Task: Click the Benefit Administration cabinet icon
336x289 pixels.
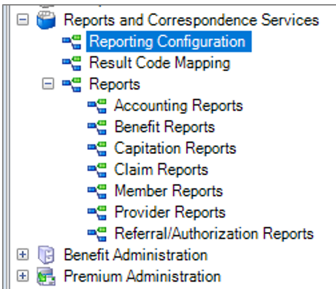Action: tap(46, 255)
